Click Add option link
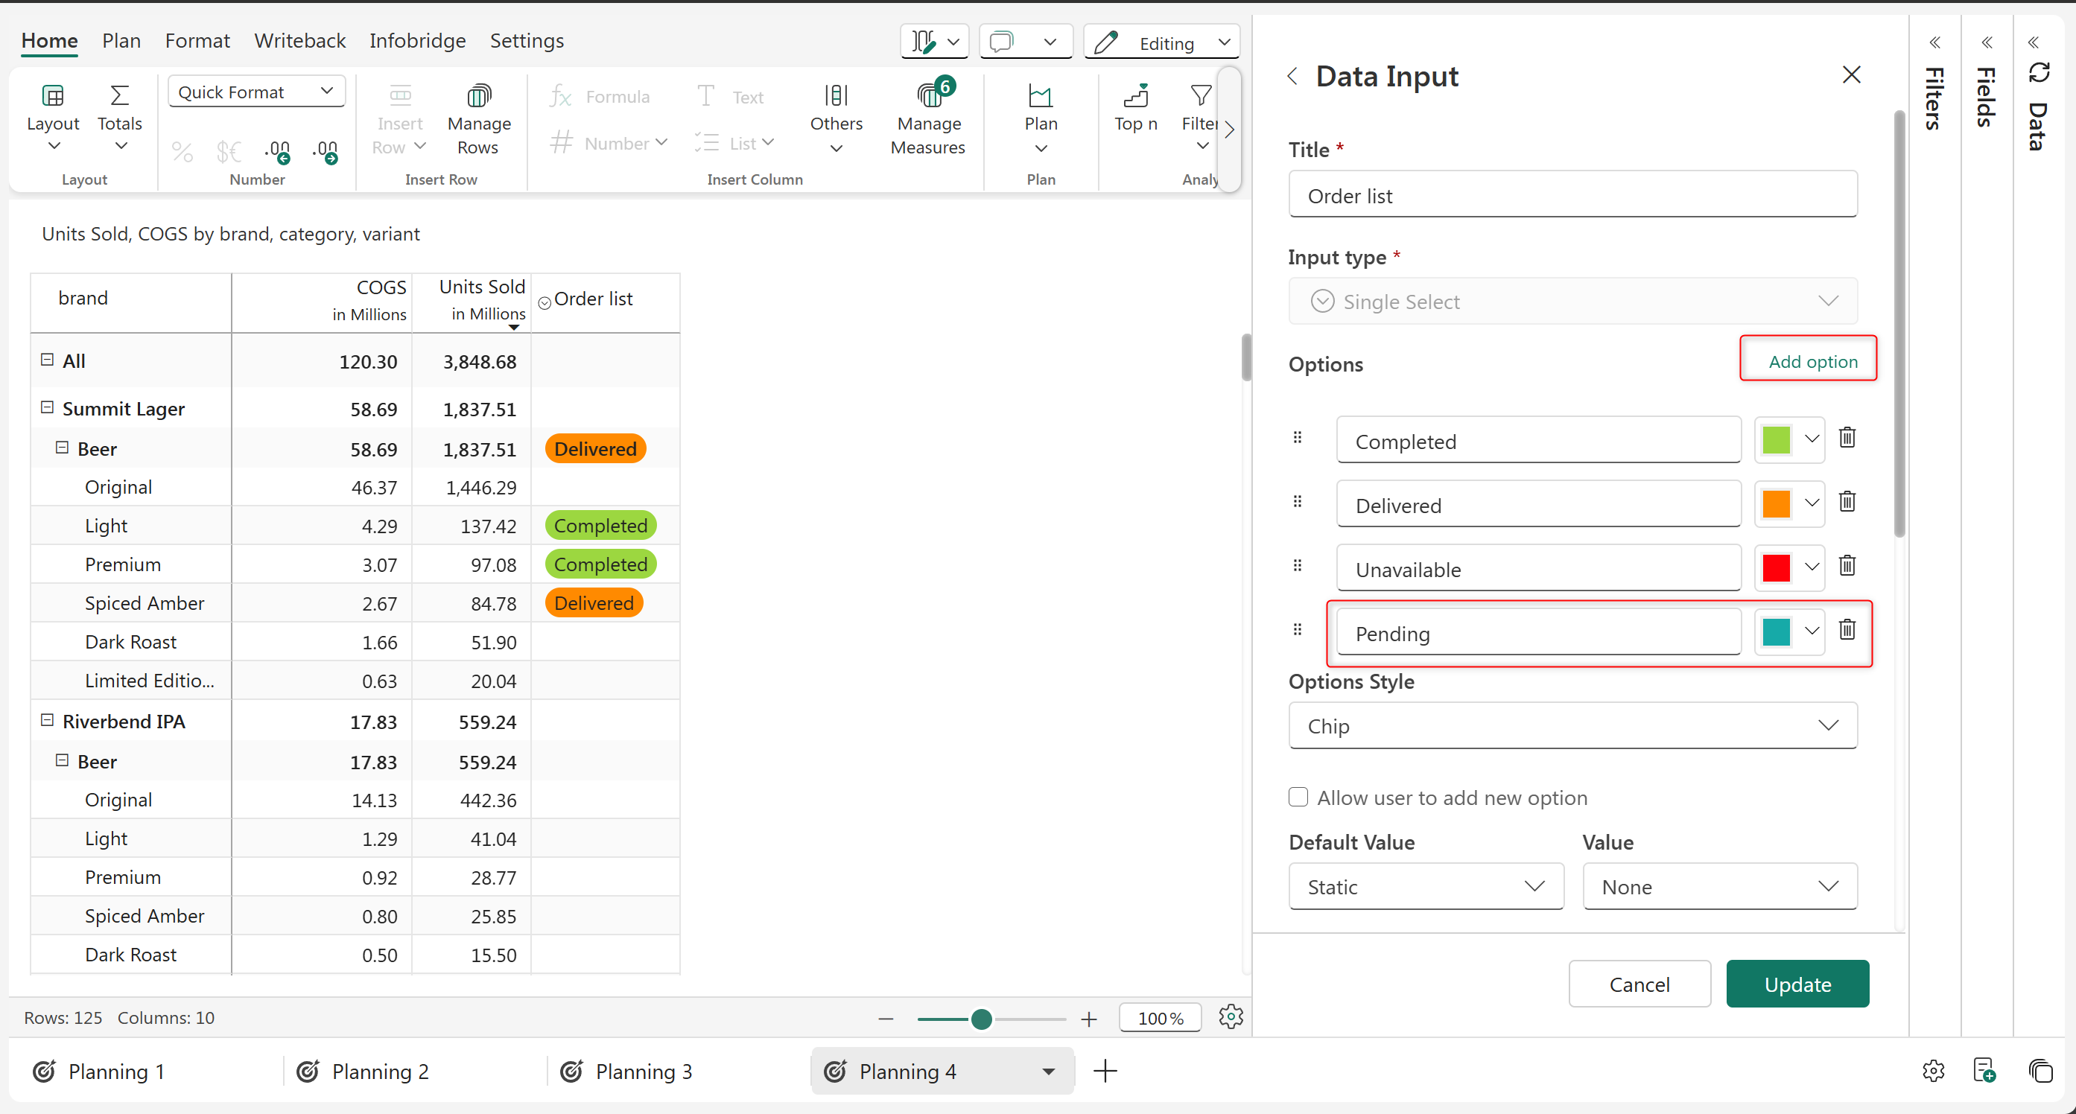 point(1812,362)
